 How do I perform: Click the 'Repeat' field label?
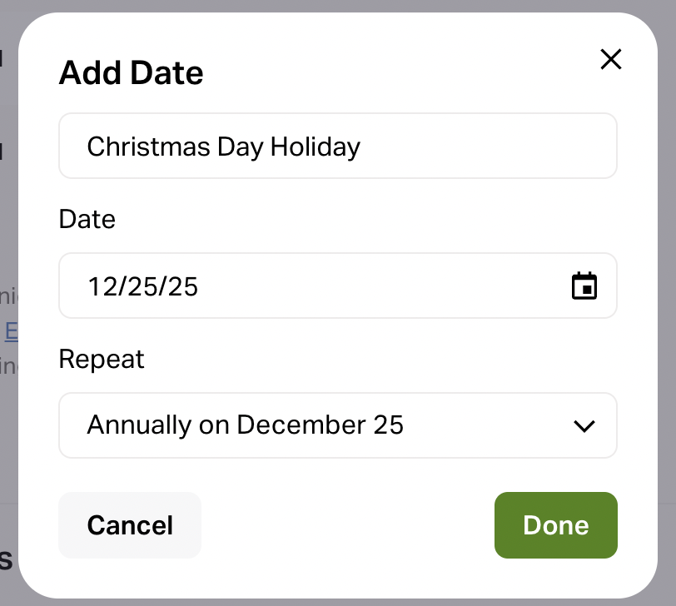pos(101,359)
